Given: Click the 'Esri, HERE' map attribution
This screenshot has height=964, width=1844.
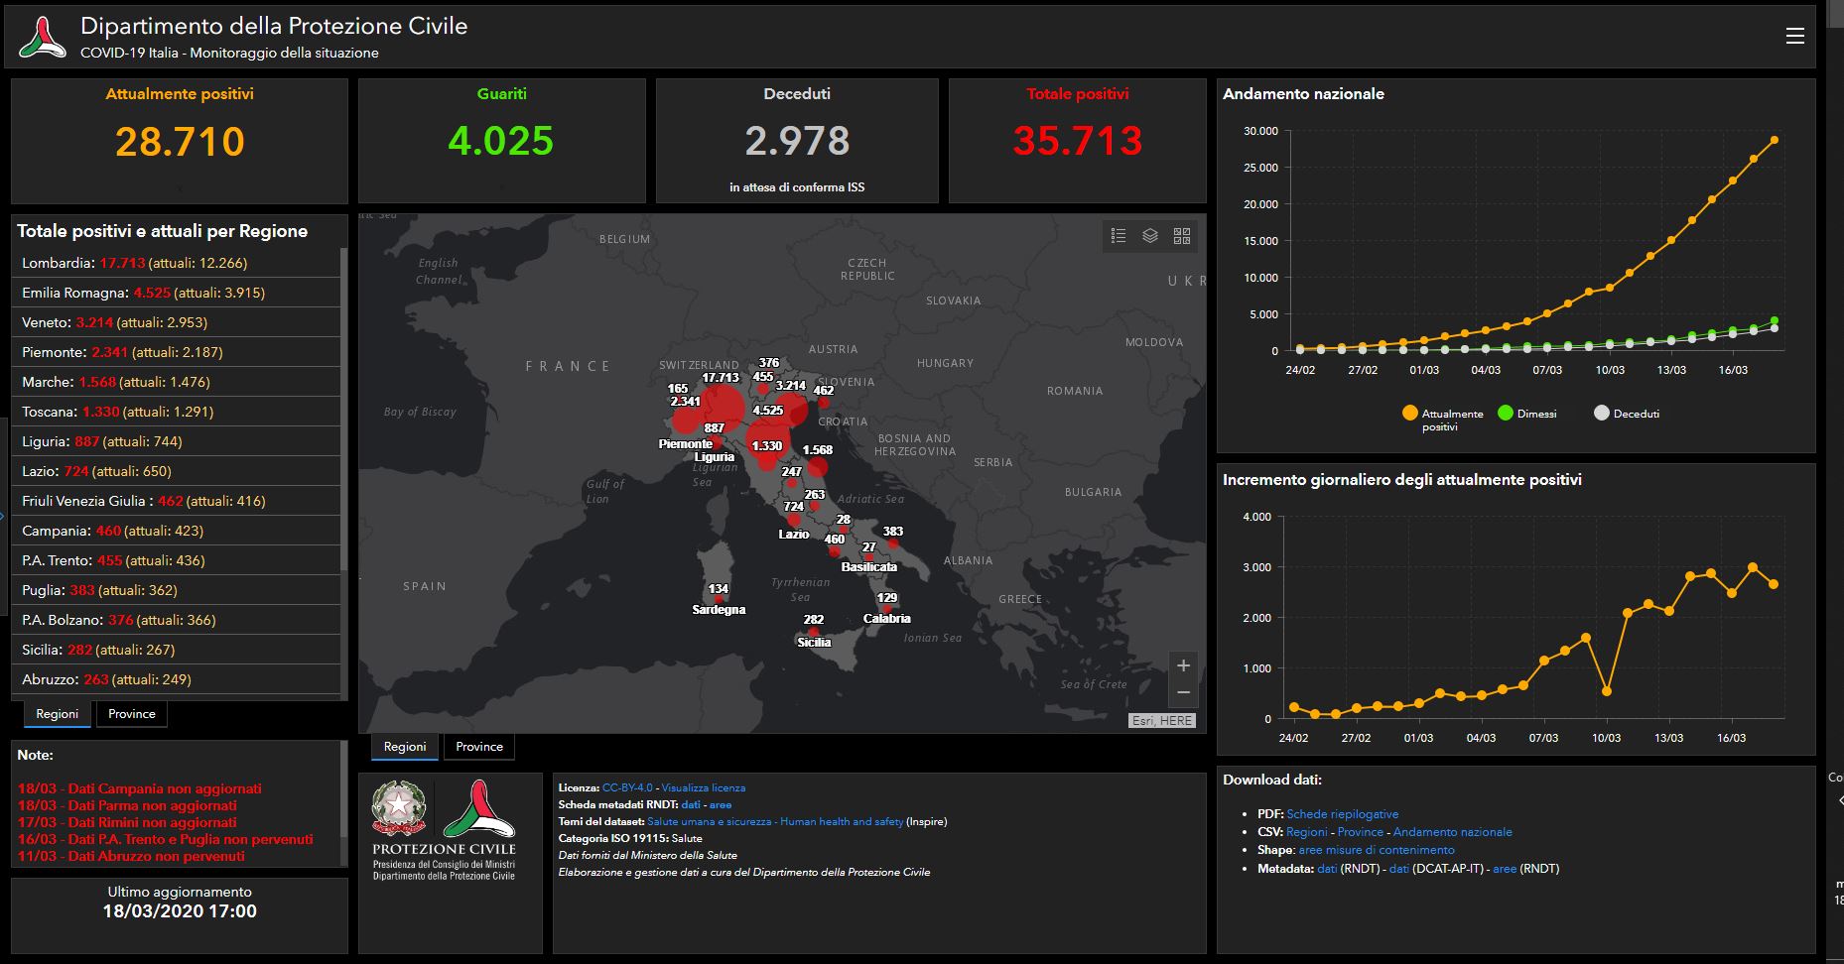Looking at the screenshot, I should point(1162,721).
